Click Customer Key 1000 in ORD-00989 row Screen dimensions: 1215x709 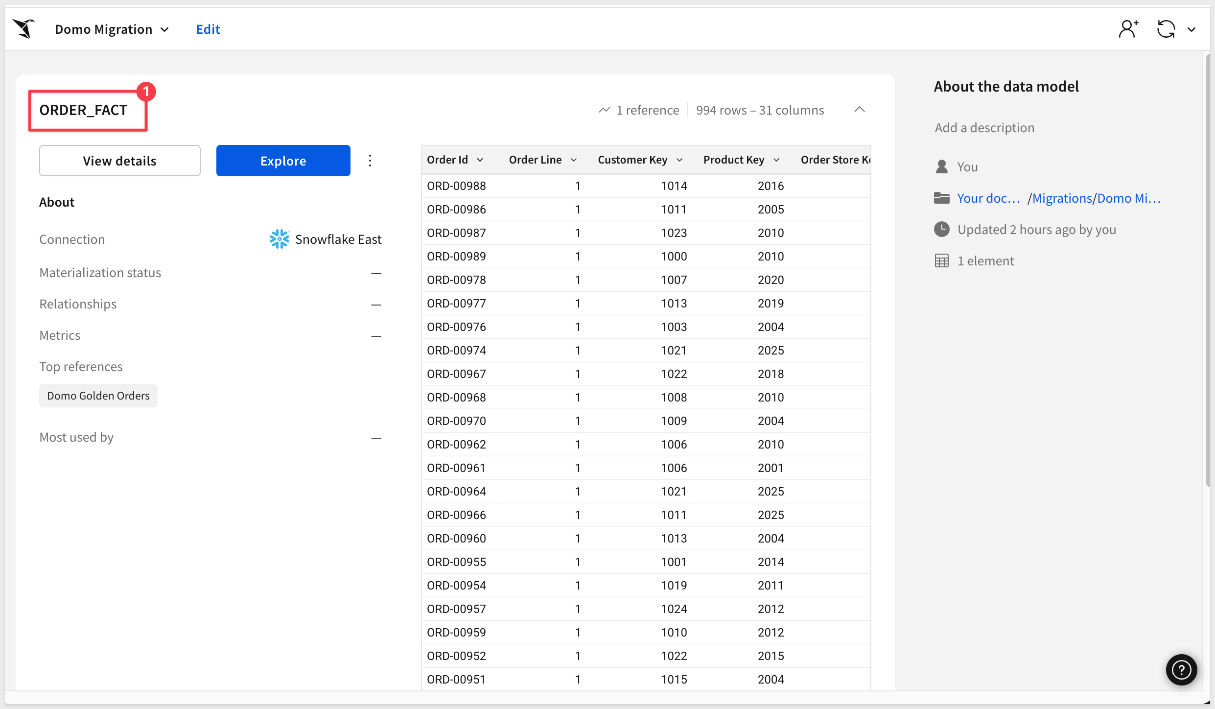coord(674,257)
